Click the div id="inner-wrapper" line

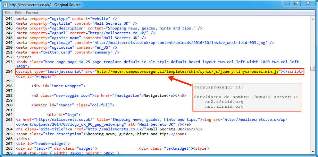(58, 86)
